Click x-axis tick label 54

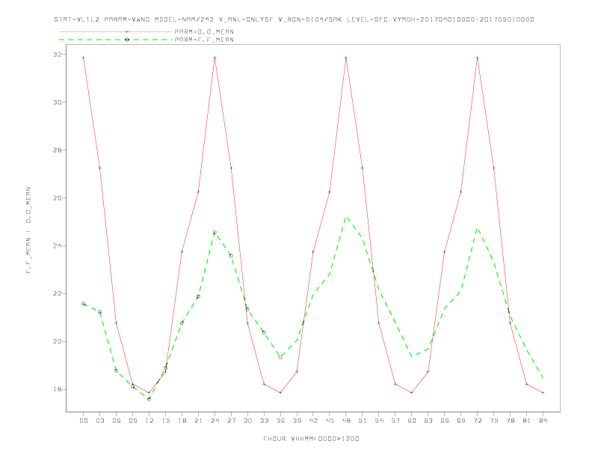click(x=379, y=421)
